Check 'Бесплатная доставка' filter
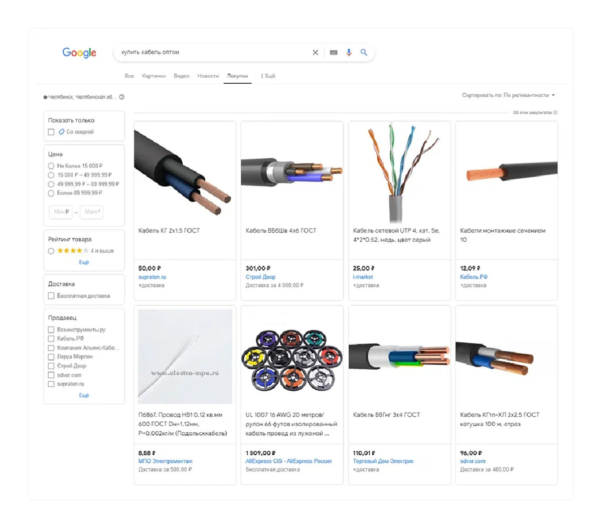 [x=51, y=296]
